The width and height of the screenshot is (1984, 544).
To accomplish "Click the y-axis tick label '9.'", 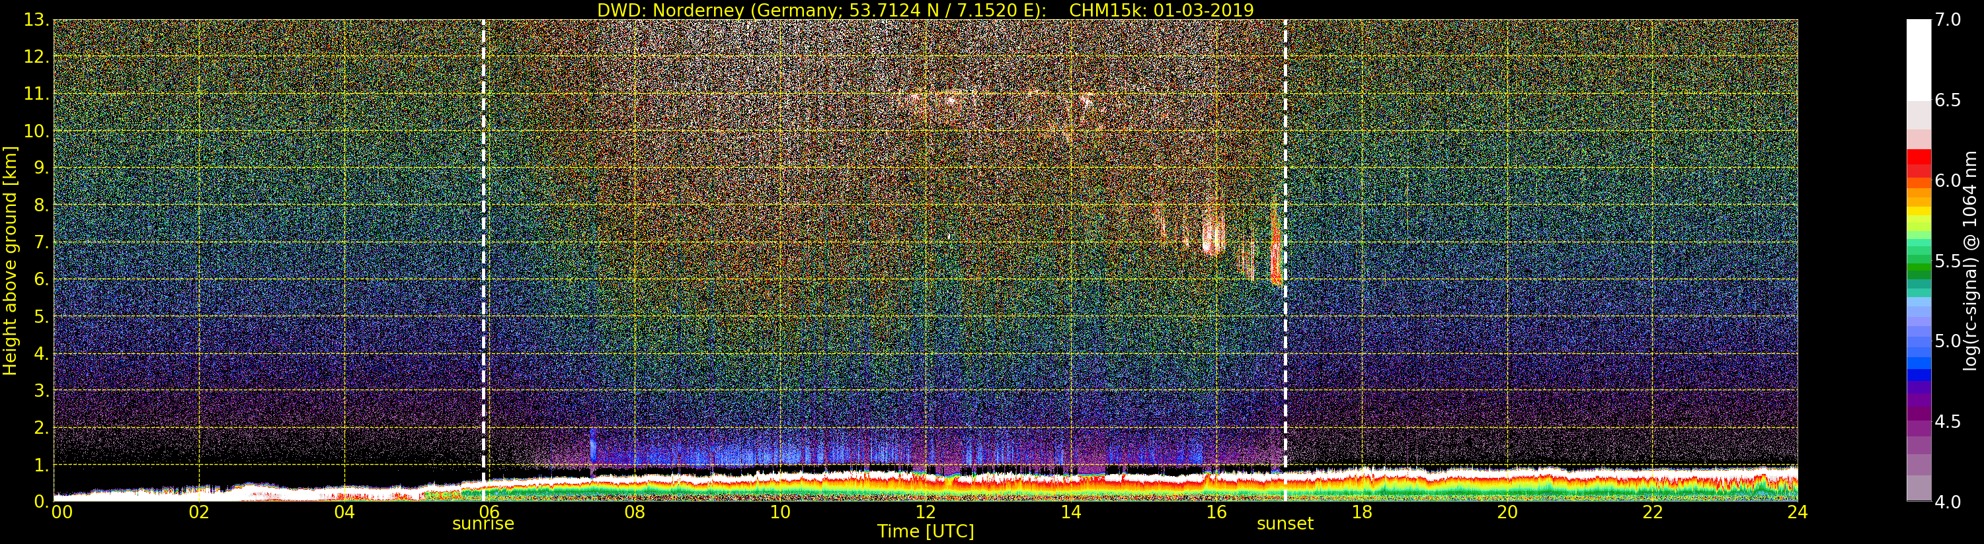I will tap(41, 168).
